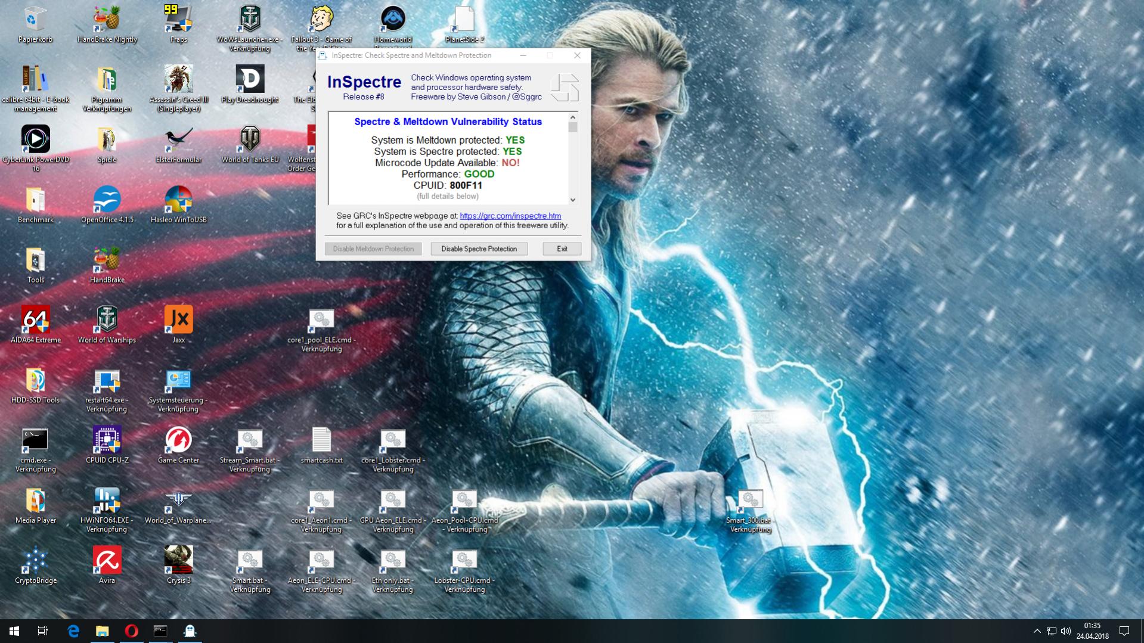Screen dimensions: 1144x643
Task: Click the InSpectre logo icon
Action: 565,88
